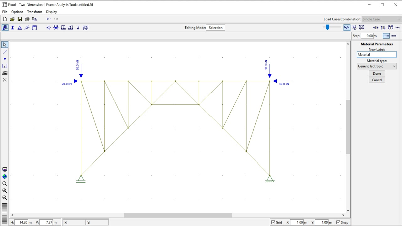Click the Done button
This screenshot has height=226, width=402.
tap(377, 73)
